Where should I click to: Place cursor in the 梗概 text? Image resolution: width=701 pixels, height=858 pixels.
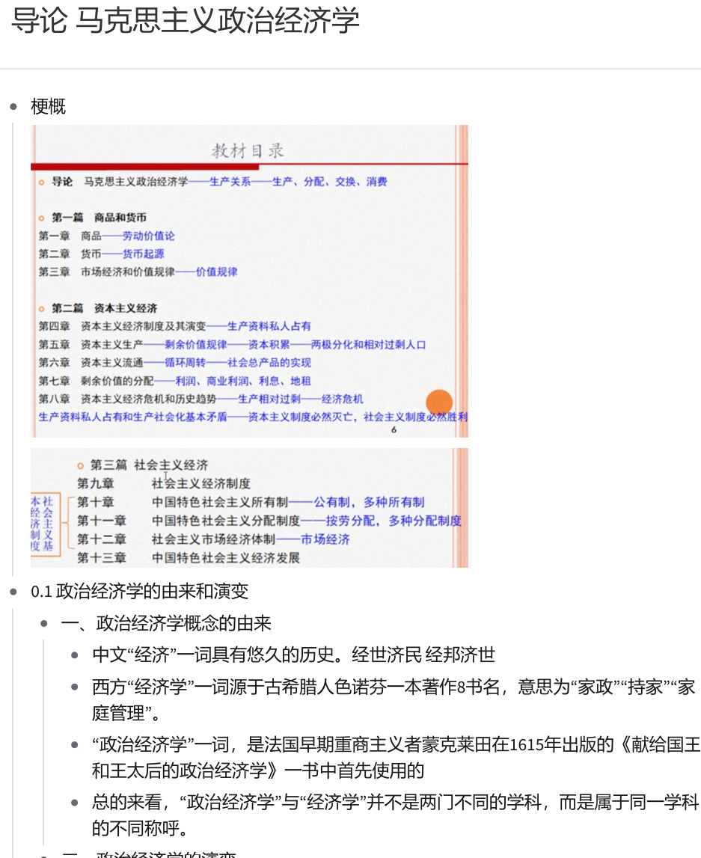[x=49, y=107]
